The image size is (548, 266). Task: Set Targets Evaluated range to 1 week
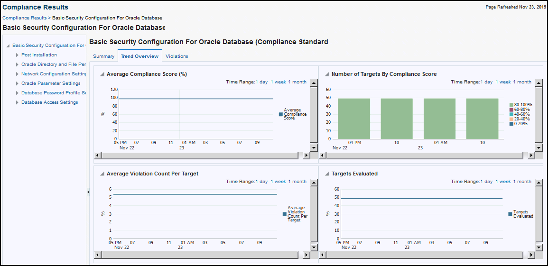(x=503, y=182)
